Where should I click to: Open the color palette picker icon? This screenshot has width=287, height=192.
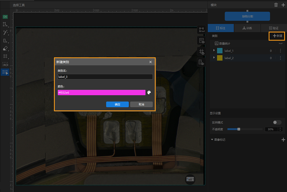149,92
